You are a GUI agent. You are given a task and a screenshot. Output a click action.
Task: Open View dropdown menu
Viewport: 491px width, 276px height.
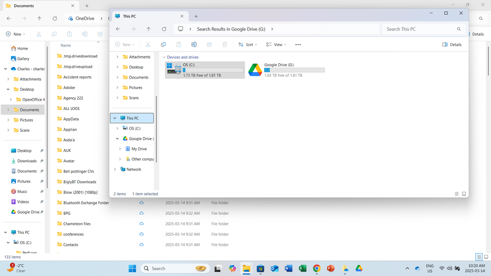(x=276, y=44)
